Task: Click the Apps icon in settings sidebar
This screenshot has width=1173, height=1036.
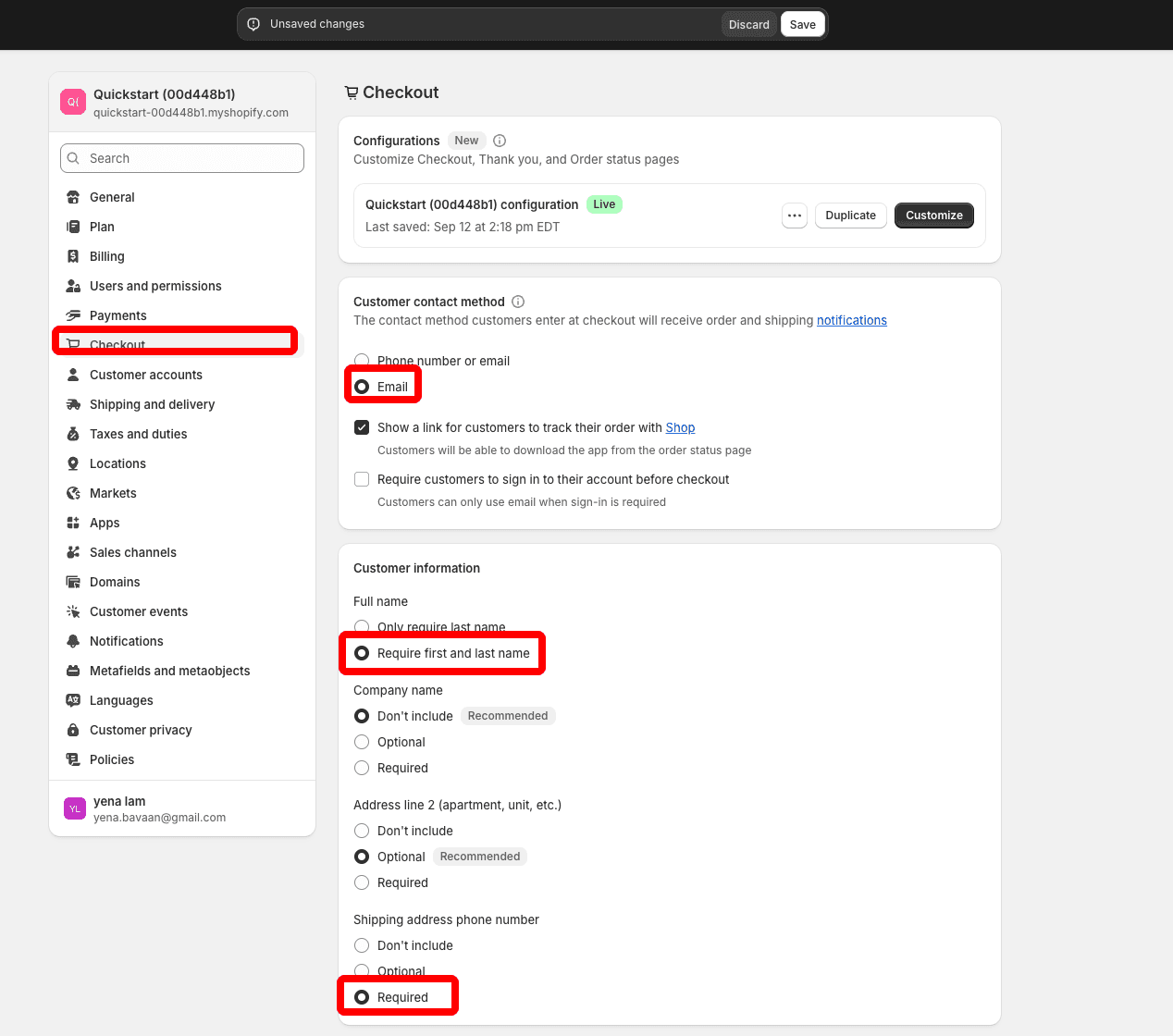Action: [x=73, y=523]
